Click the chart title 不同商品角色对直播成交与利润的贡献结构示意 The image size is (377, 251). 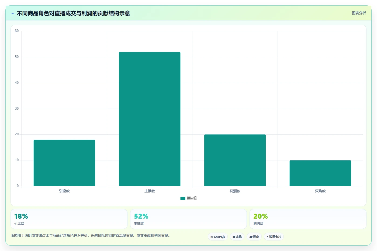pyautogui.click(x=73, y=13)
